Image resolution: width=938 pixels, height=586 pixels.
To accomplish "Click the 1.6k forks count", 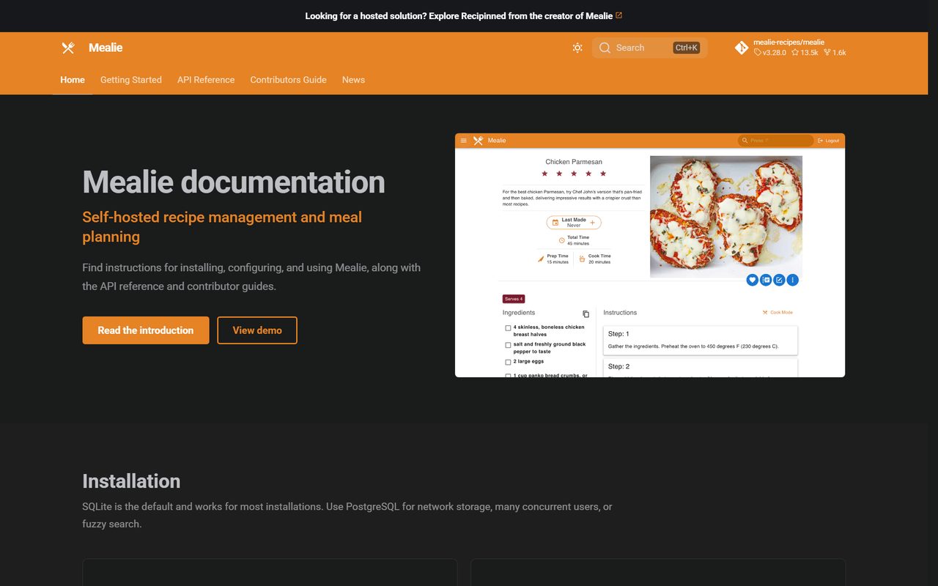I will click(x=835, y=53).
